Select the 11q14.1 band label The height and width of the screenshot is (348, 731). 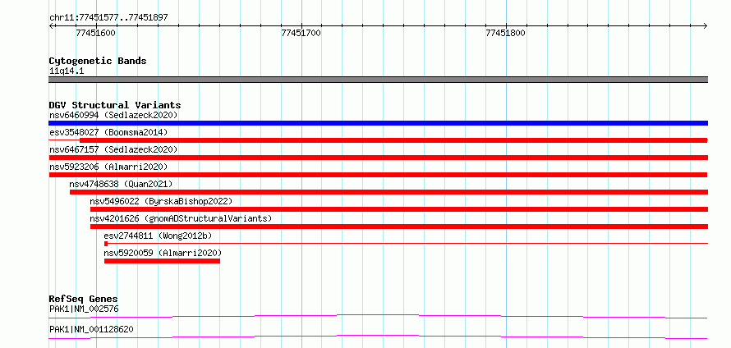[67, 71]
